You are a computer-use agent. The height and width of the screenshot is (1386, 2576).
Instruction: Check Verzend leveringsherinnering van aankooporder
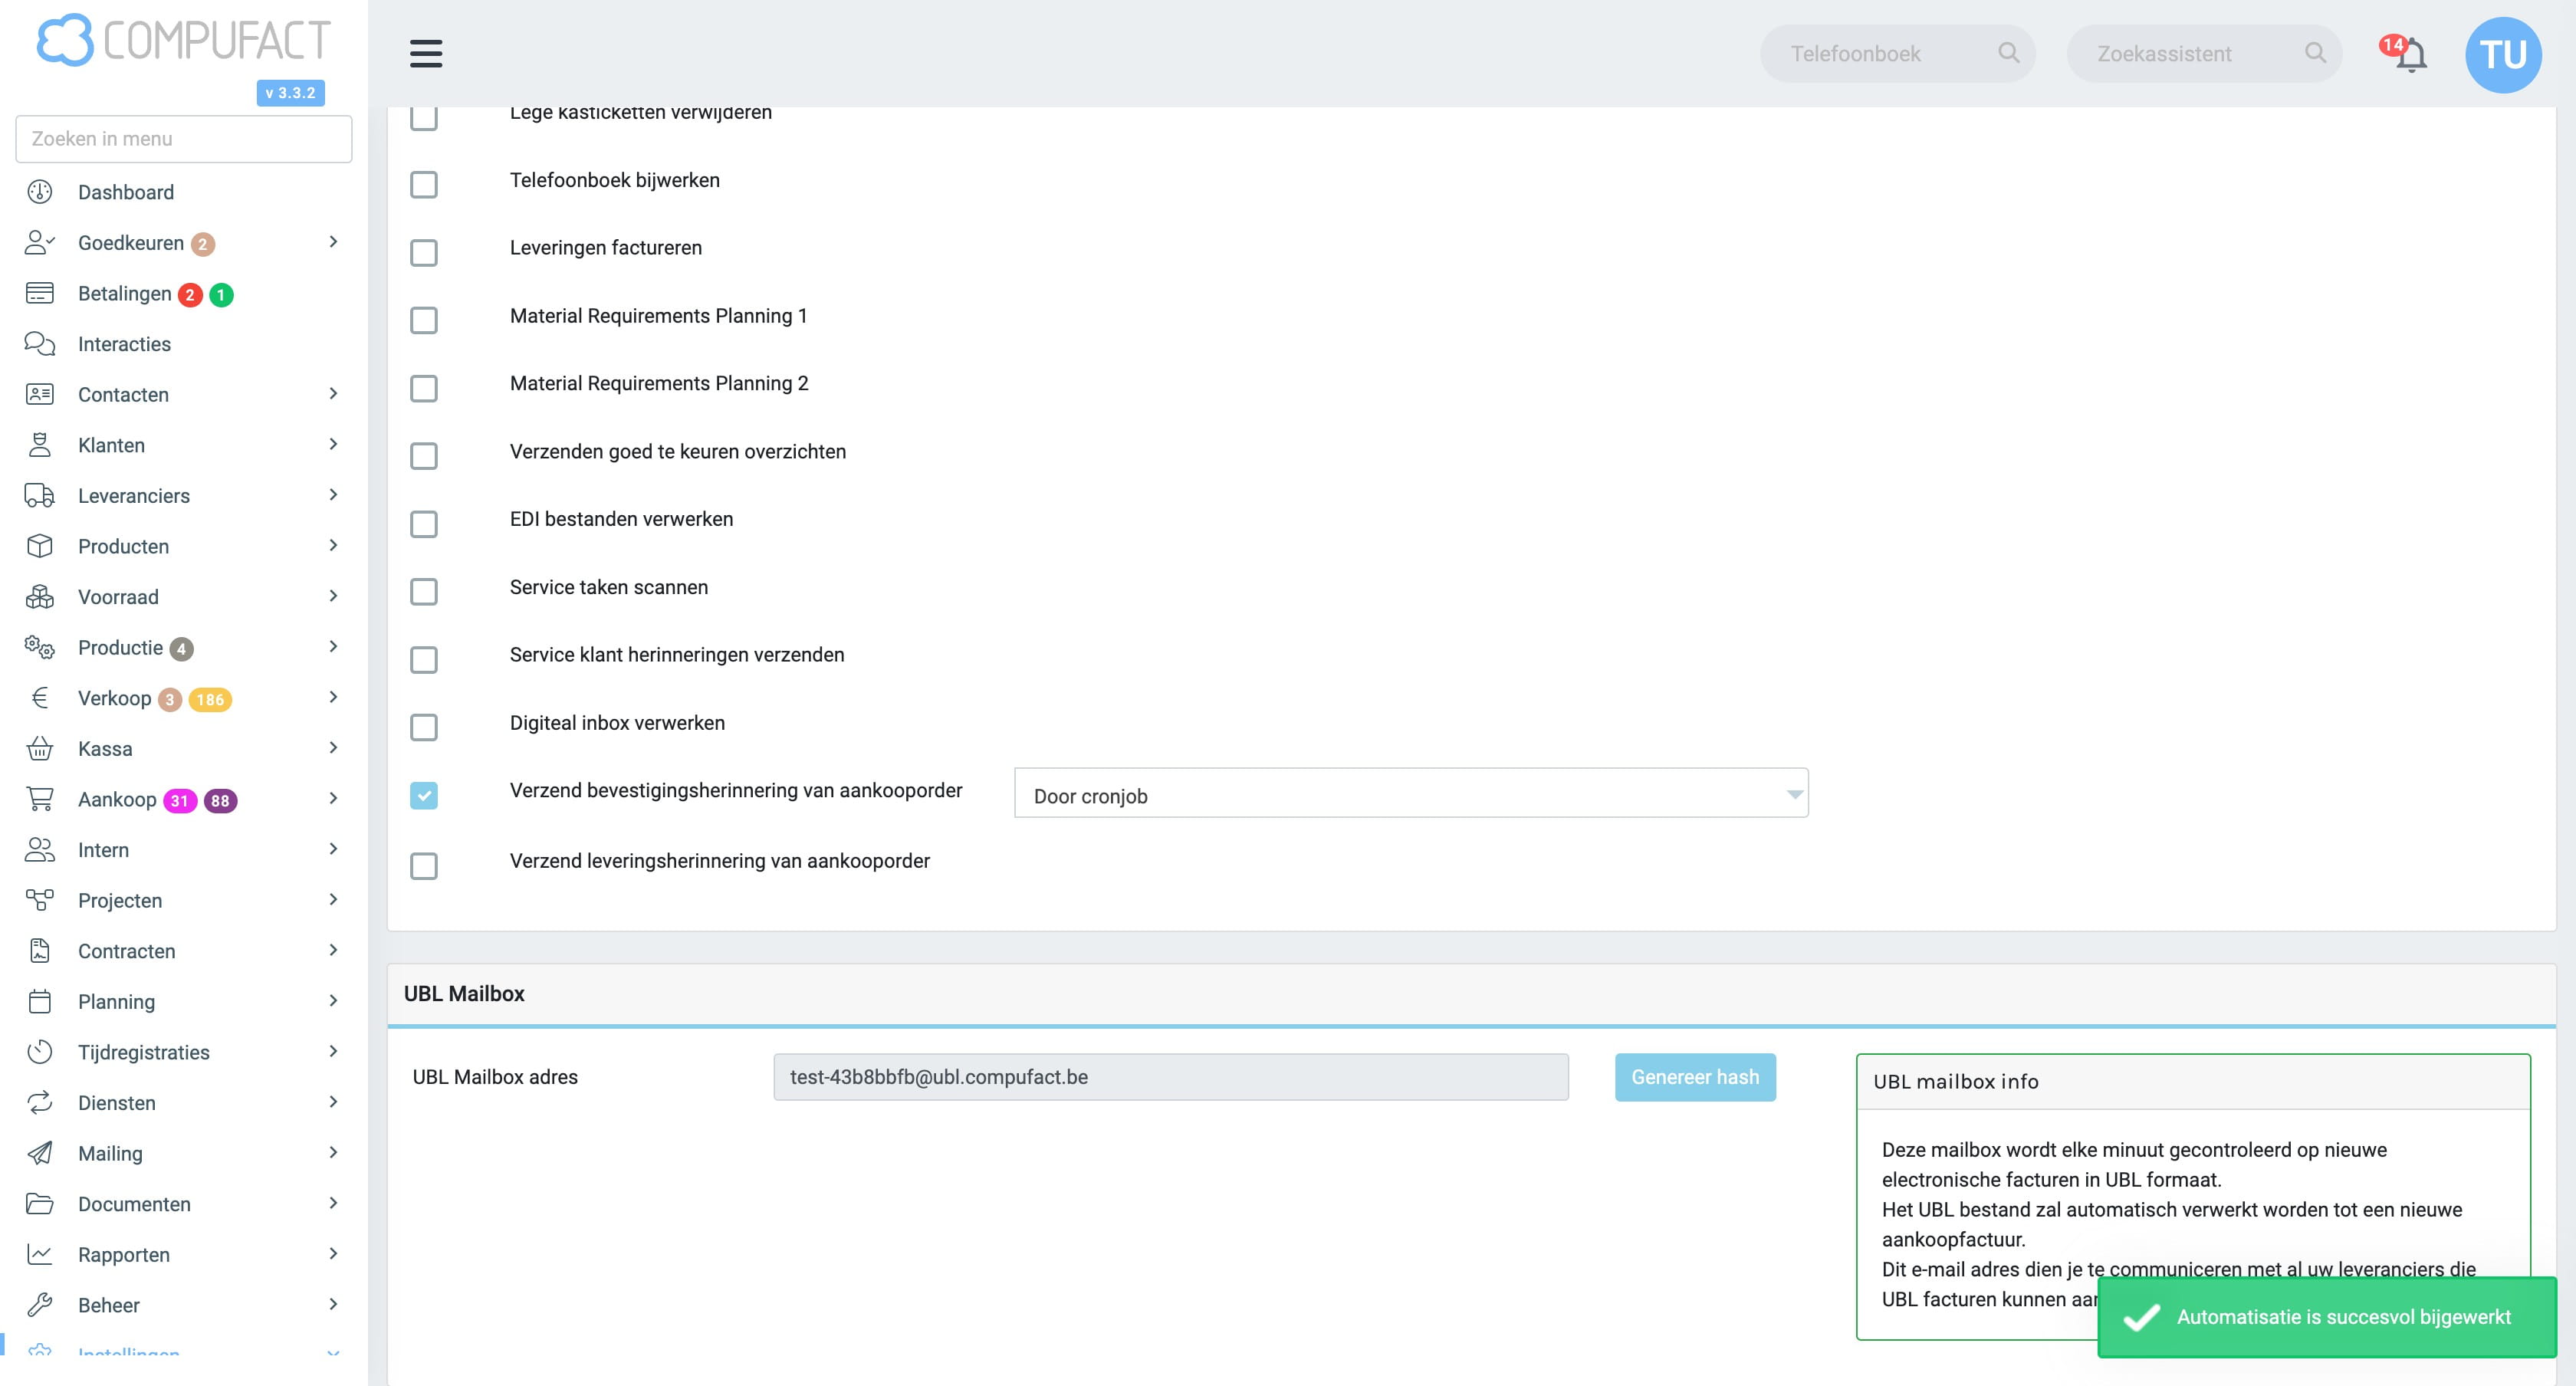coord(424,866)
